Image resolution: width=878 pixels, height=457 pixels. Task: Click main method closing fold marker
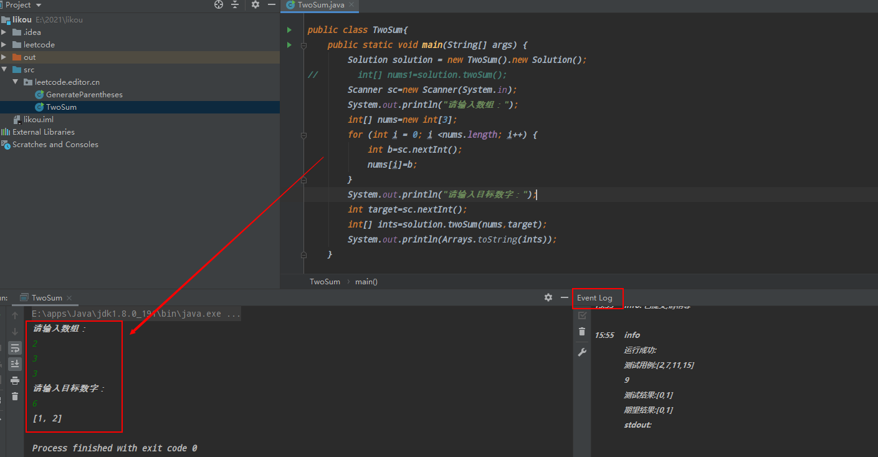[303, 254]
